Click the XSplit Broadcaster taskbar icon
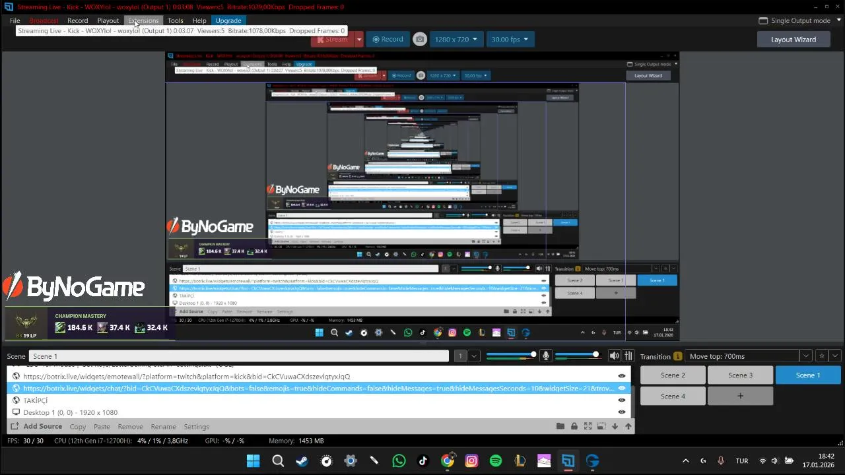The image size is (845, 475). pyautogui.click(x=568, y=460)
